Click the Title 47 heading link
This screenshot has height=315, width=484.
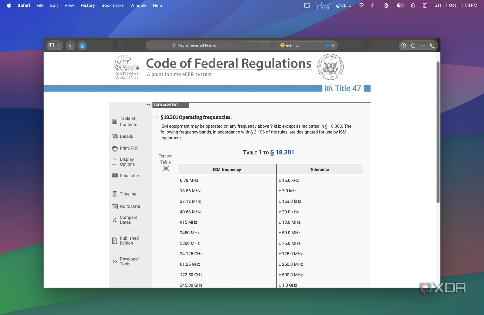pyautogui.click(x=343, y=88)
